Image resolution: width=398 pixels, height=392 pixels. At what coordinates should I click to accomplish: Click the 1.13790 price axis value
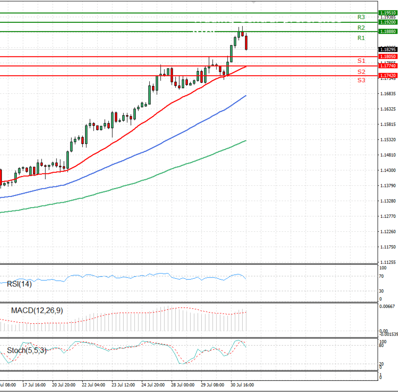388,186
